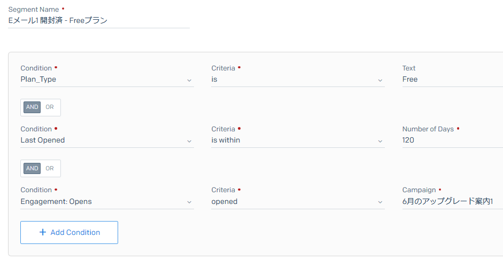
Task: Open the Engagement: Opens condition dropdown
Action: click(x=107, y=202)
